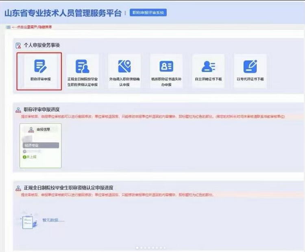Click the 职称评审申报进度 section icon
This screenshot has width=305, height=252.
[18, 110]
